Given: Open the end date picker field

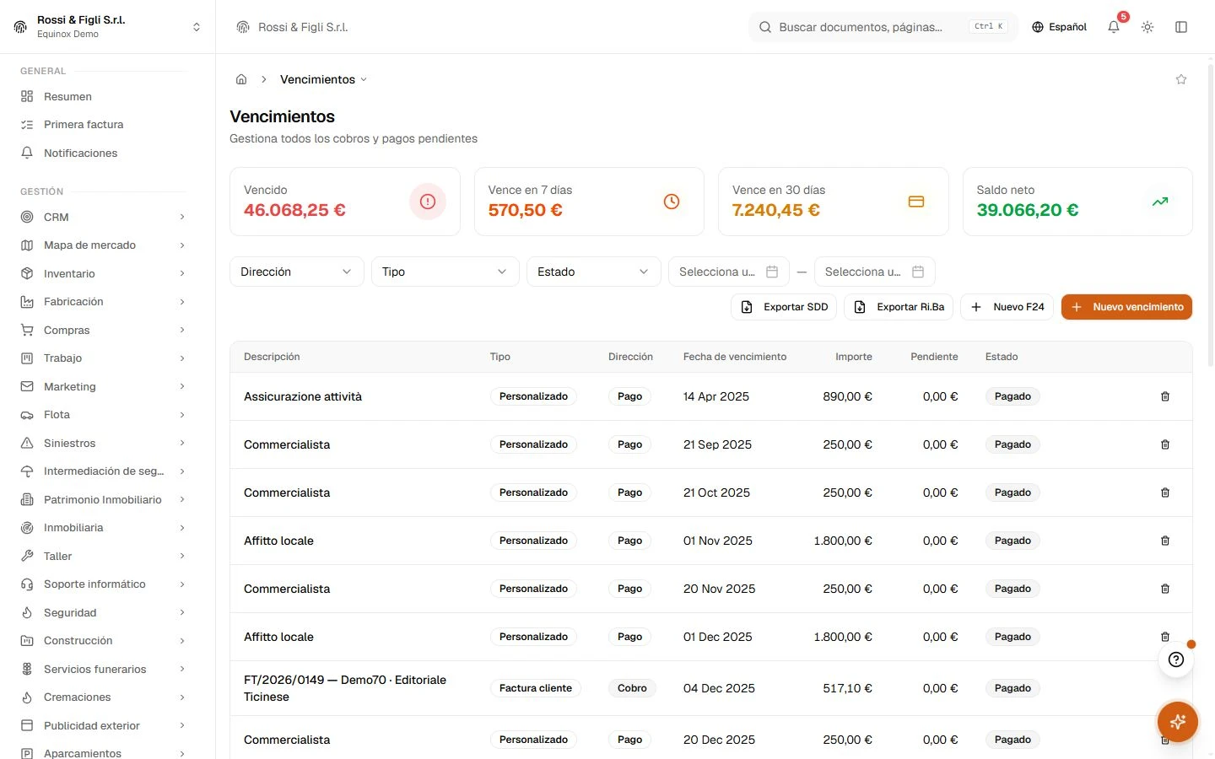Looking at the screenshot, I should point(875,272).
